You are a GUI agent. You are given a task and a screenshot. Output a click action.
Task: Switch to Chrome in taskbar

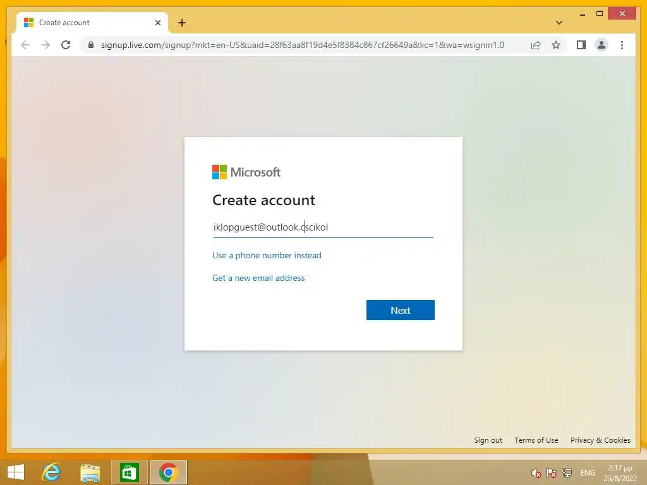[168, 472]
